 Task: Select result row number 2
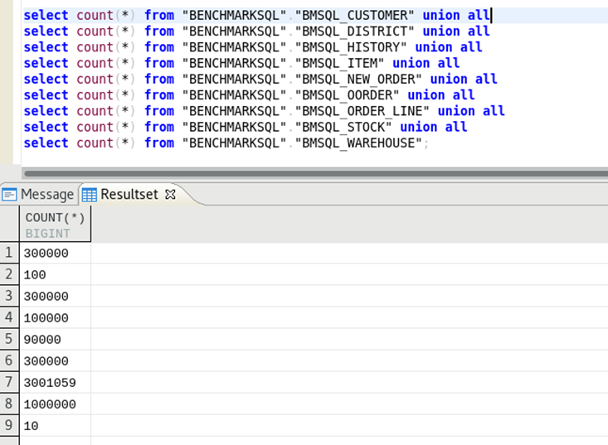[x=9, y=274]
